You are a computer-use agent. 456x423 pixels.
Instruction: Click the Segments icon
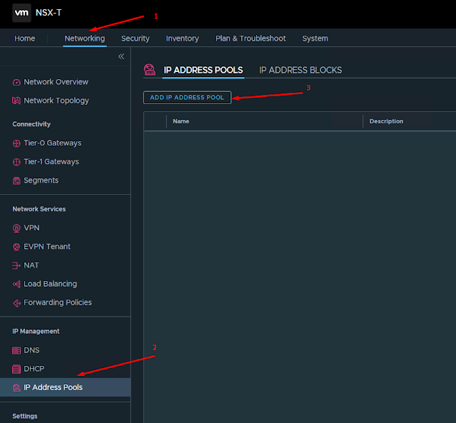[x=16, y=180]
